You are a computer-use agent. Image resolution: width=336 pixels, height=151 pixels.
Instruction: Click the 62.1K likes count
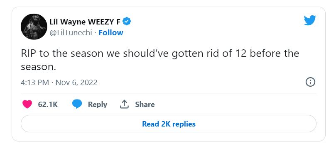click(x=48, y=105)
